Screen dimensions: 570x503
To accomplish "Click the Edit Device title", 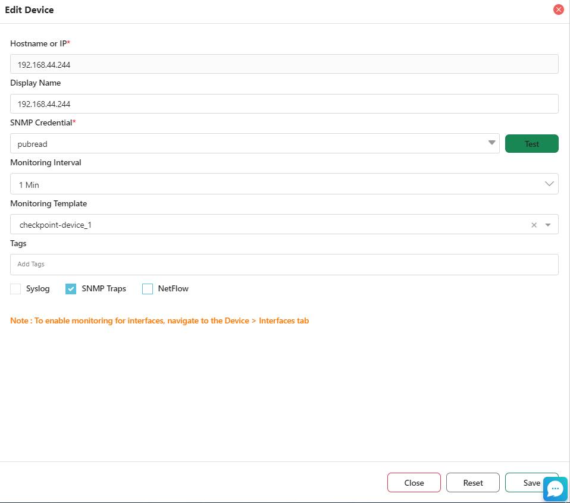I will click(x=29, y=10).
